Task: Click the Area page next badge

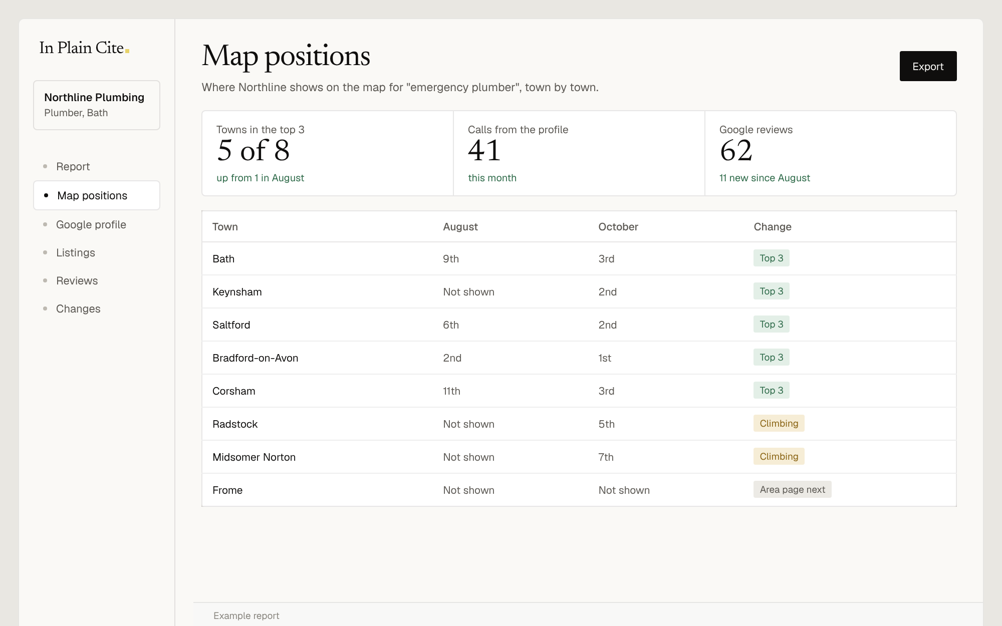Action: (x=792, y=489)
